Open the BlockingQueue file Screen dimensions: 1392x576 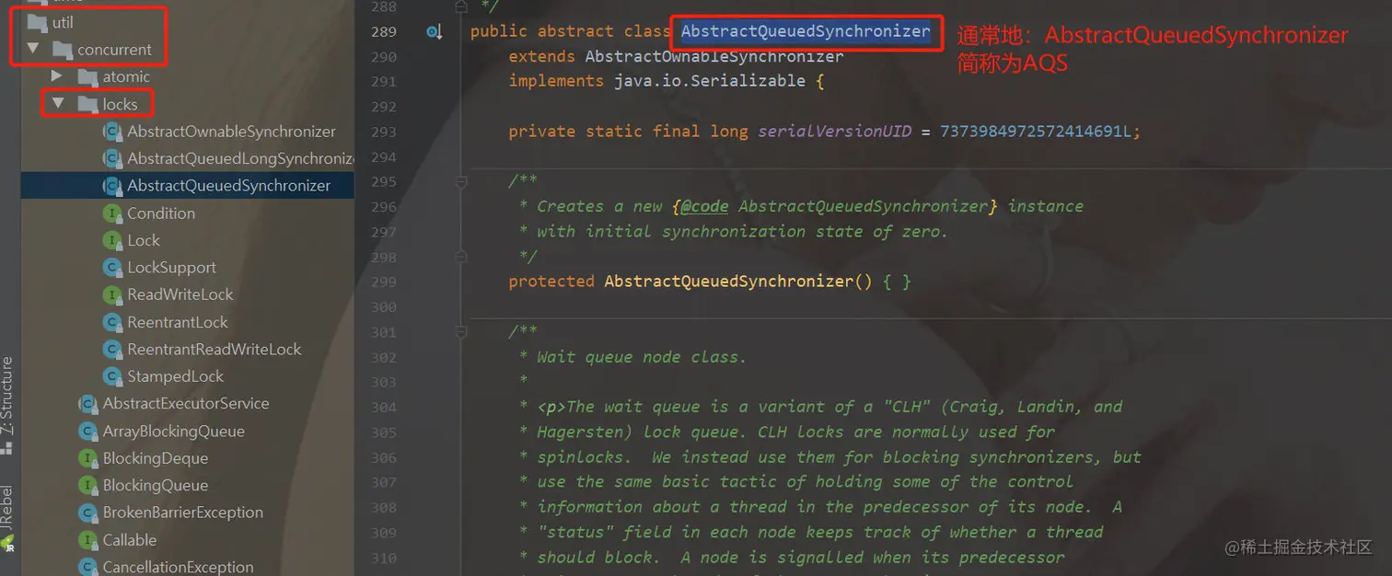tap(156, 486)
